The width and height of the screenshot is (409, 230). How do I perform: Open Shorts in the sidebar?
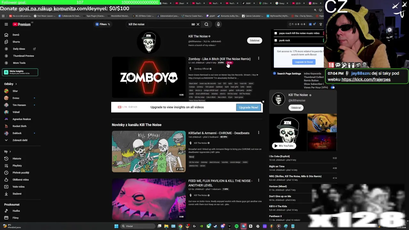(x=16, y=42)
